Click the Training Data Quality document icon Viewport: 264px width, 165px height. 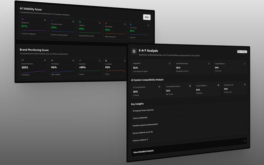pos(190,86)
